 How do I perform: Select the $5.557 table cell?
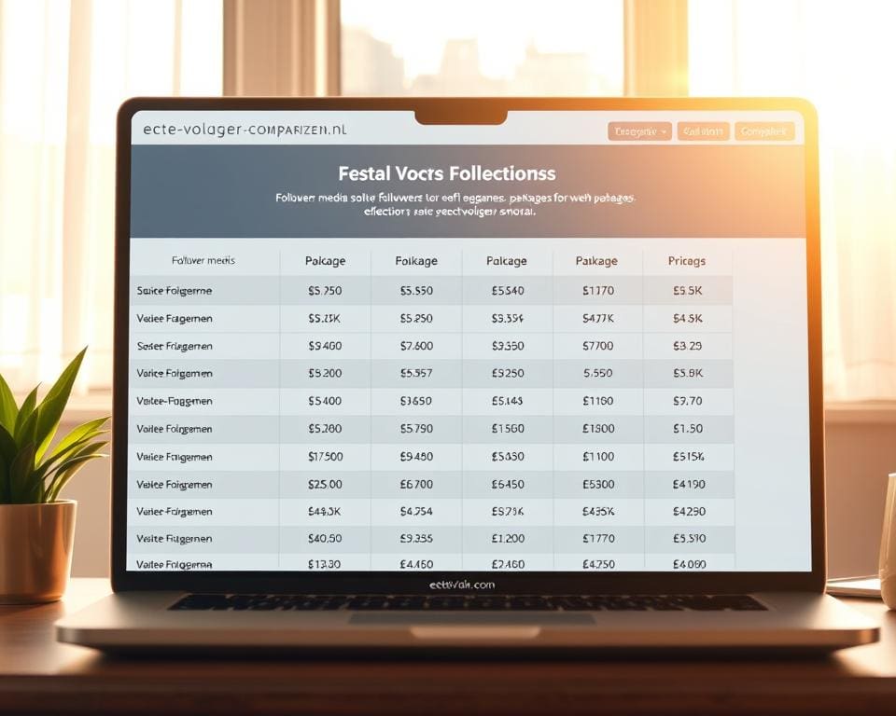pyautogui.click(x=416, y=374)
